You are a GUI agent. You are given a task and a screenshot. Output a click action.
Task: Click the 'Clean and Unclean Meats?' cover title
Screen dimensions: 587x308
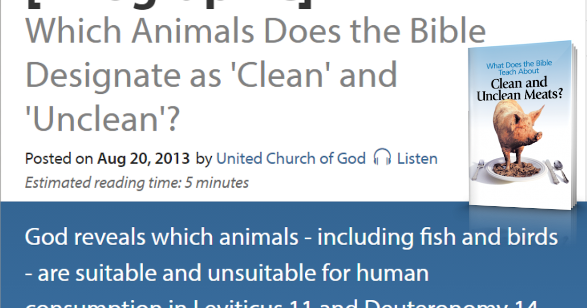519,89
